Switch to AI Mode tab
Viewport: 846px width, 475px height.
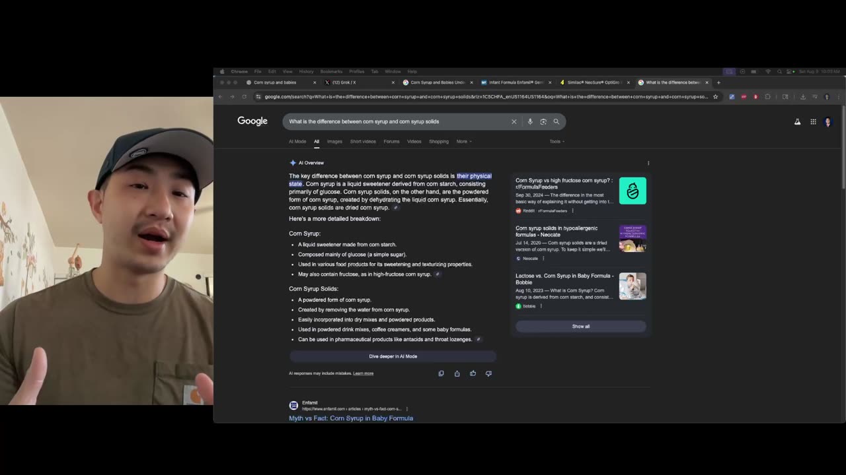297,141
